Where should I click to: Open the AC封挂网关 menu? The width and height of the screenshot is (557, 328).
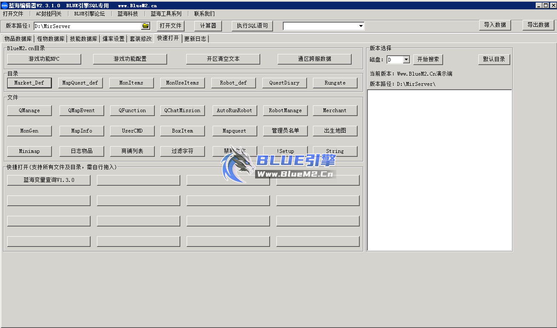[48, 14]
